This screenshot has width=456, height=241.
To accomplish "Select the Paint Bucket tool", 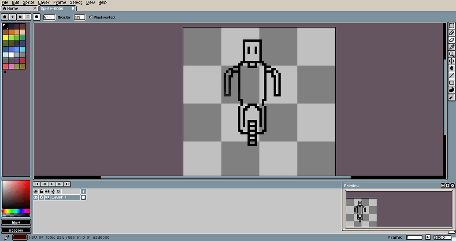I will point(452,68).
